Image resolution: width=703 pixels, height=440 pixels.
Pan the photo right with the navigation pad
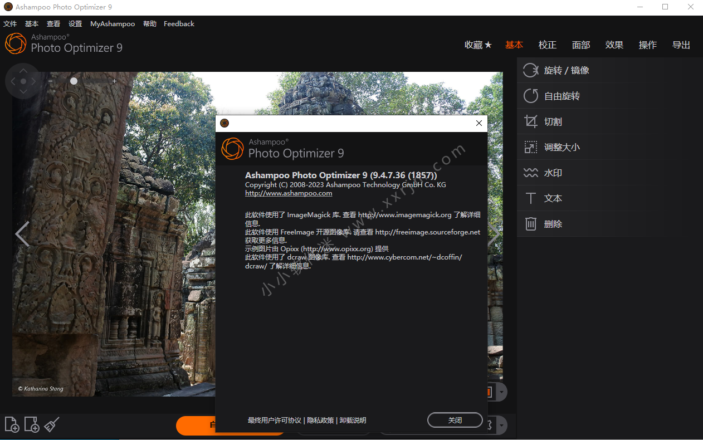pyautogui.click(x=33, y=81)
